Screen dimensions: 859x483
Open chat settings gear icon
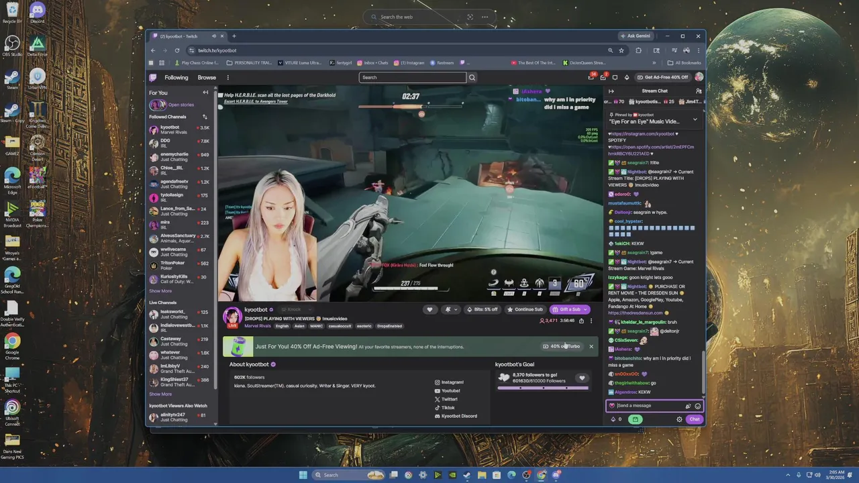(679, 419)
